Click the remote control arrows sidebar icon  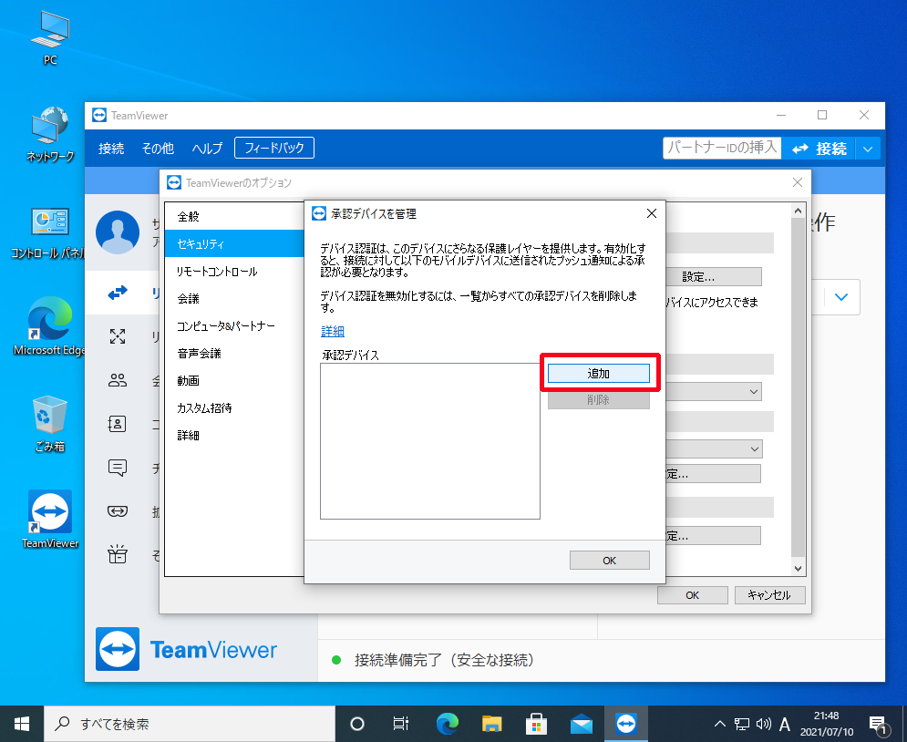click(x=118, y=294)
